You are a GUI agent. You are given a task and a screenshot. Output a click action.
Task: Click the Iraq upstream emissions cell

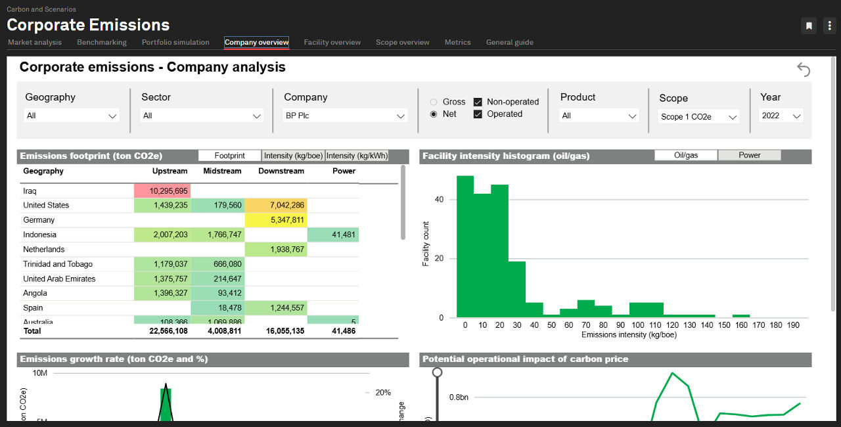pyautogui.click(x=162, y=191)
